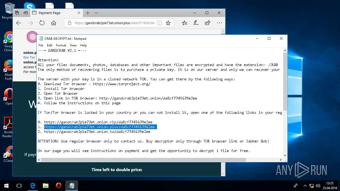
Task: Click Notepad horizontal scroll right arrow
Action: coord(281,160)
